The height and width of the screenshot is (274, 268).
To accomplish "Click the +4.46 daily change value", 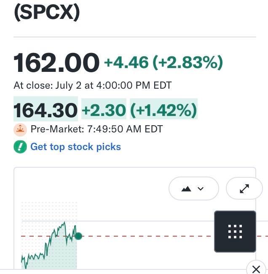I will click(x=126, y=63).
